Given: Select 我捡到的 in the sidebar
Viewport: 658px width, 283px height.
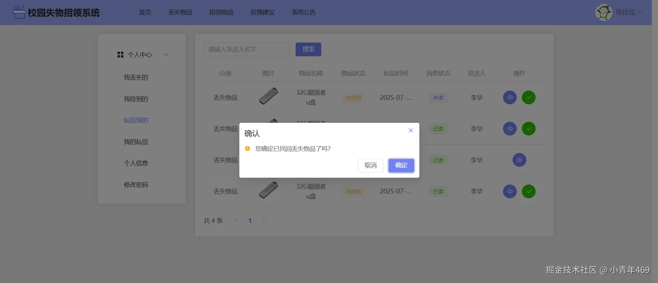Looking at the screenshot, I should (136, 99).
